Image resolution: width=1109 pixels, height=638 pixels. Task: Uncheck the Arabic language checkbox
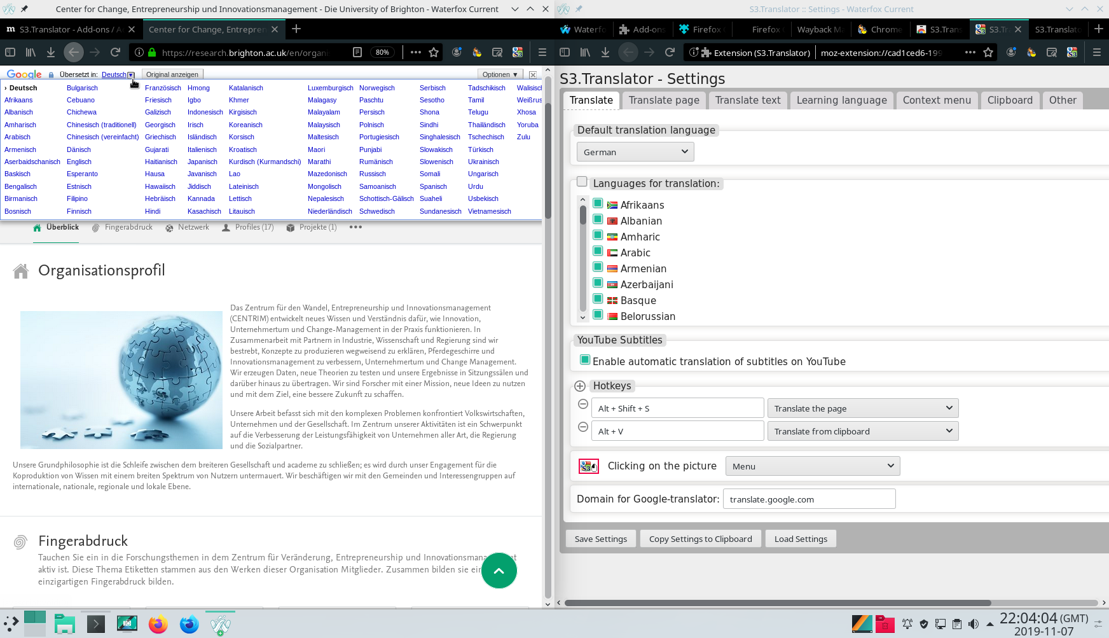(598, 251)
